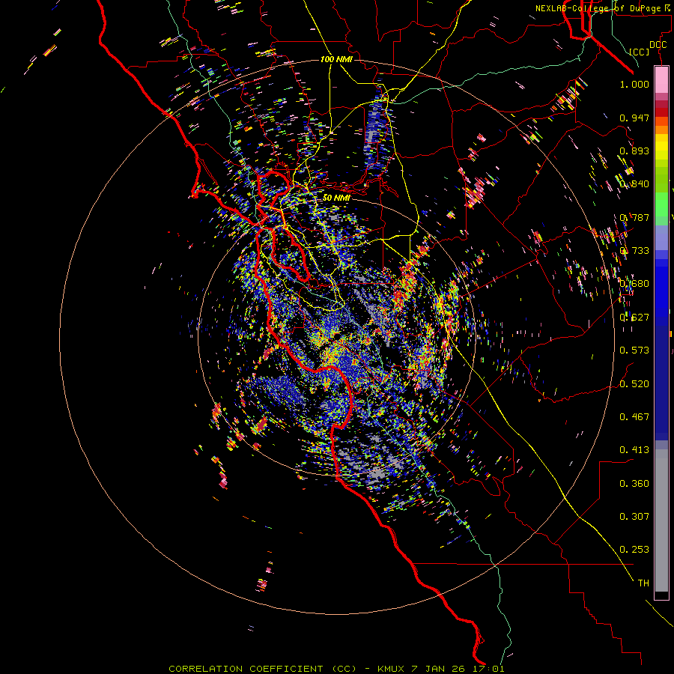Select the 0.947 legend value
The image size is (674, 674).
click(634, 118)
